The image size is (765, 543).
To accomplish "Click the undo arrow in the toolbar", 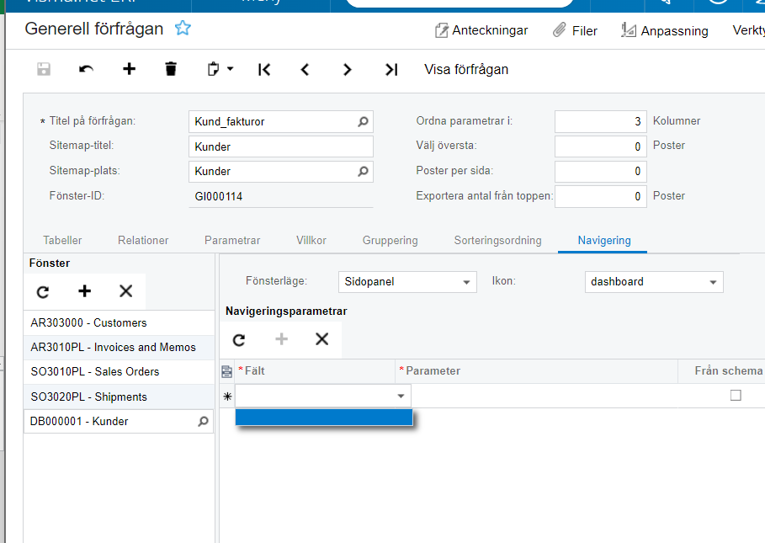I will click(87, 69).
